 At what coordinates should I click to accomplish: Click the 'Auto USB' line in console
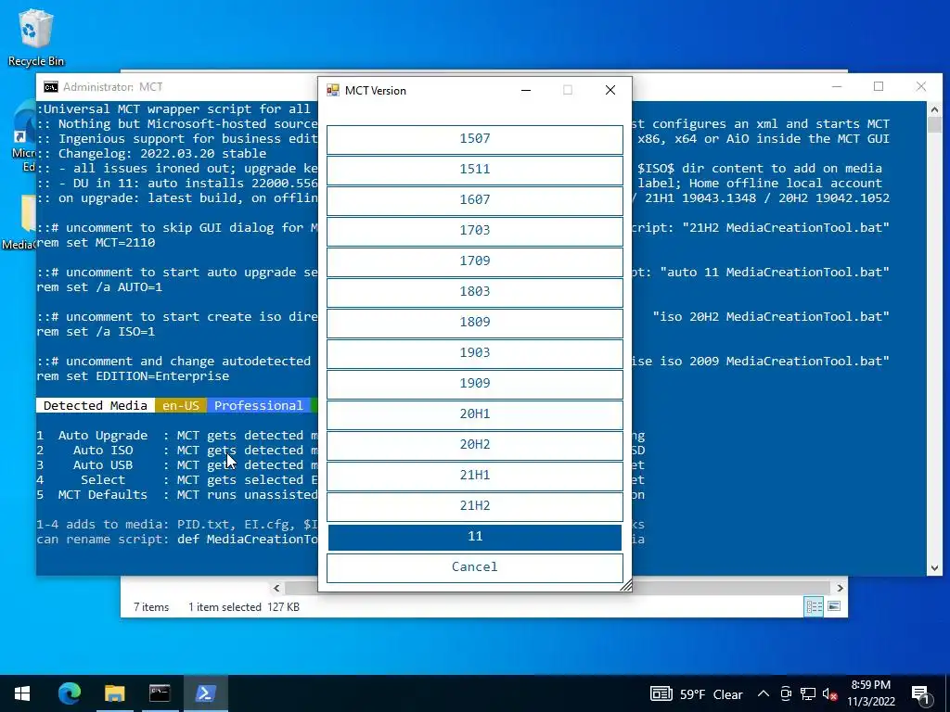pos(177,465)
